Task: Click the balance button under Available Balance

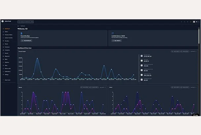Action: coord(116,40)
